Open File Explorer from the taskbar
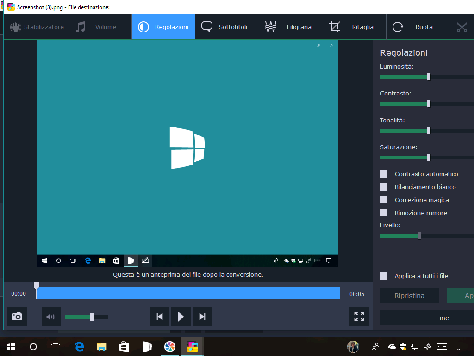474x356 pixels. pyautogui.click(x=101, y=347)
